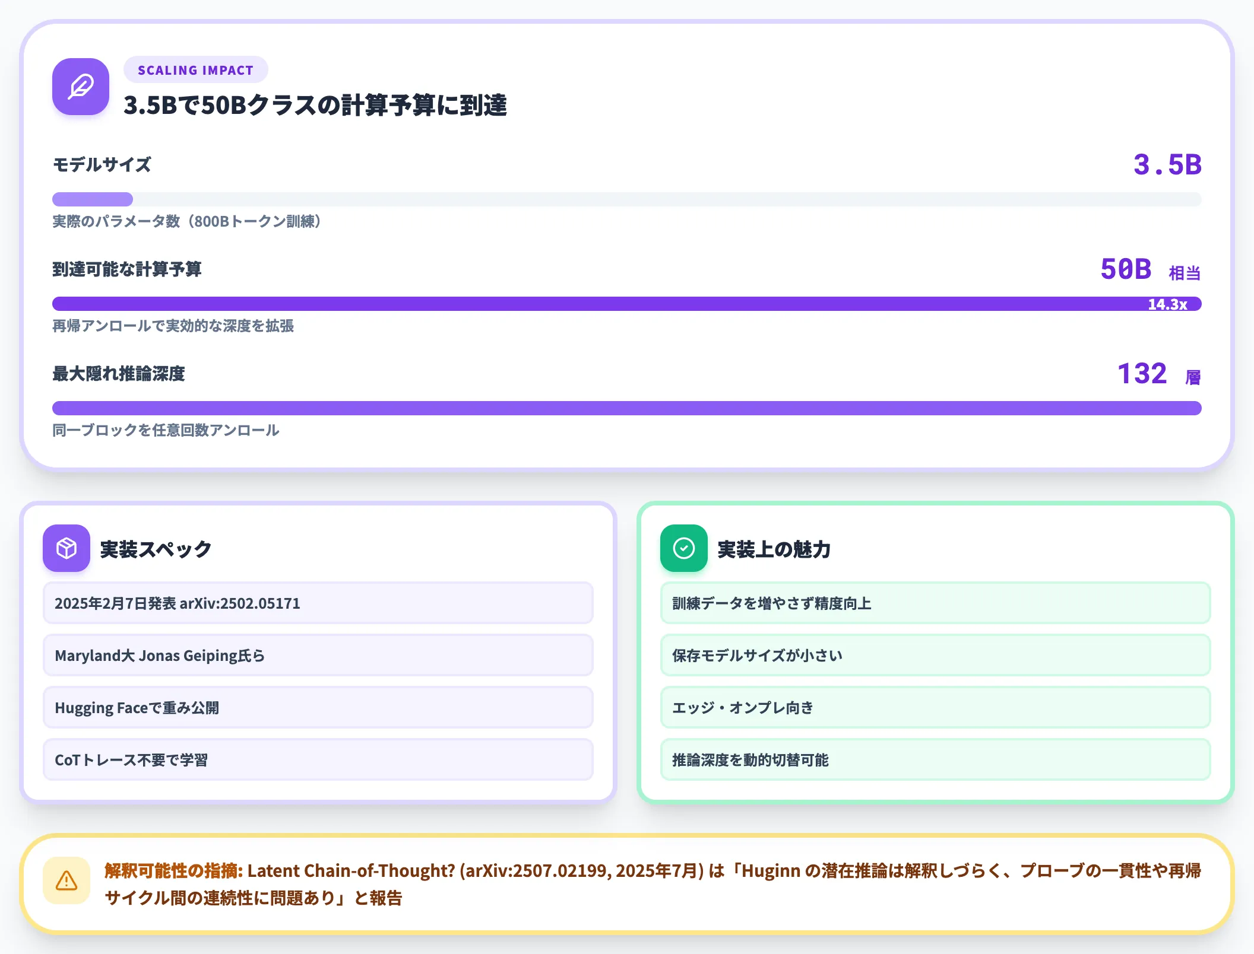Click the モデルサイズ progress bar
The image size is (1254, 954).
(627, 199)
